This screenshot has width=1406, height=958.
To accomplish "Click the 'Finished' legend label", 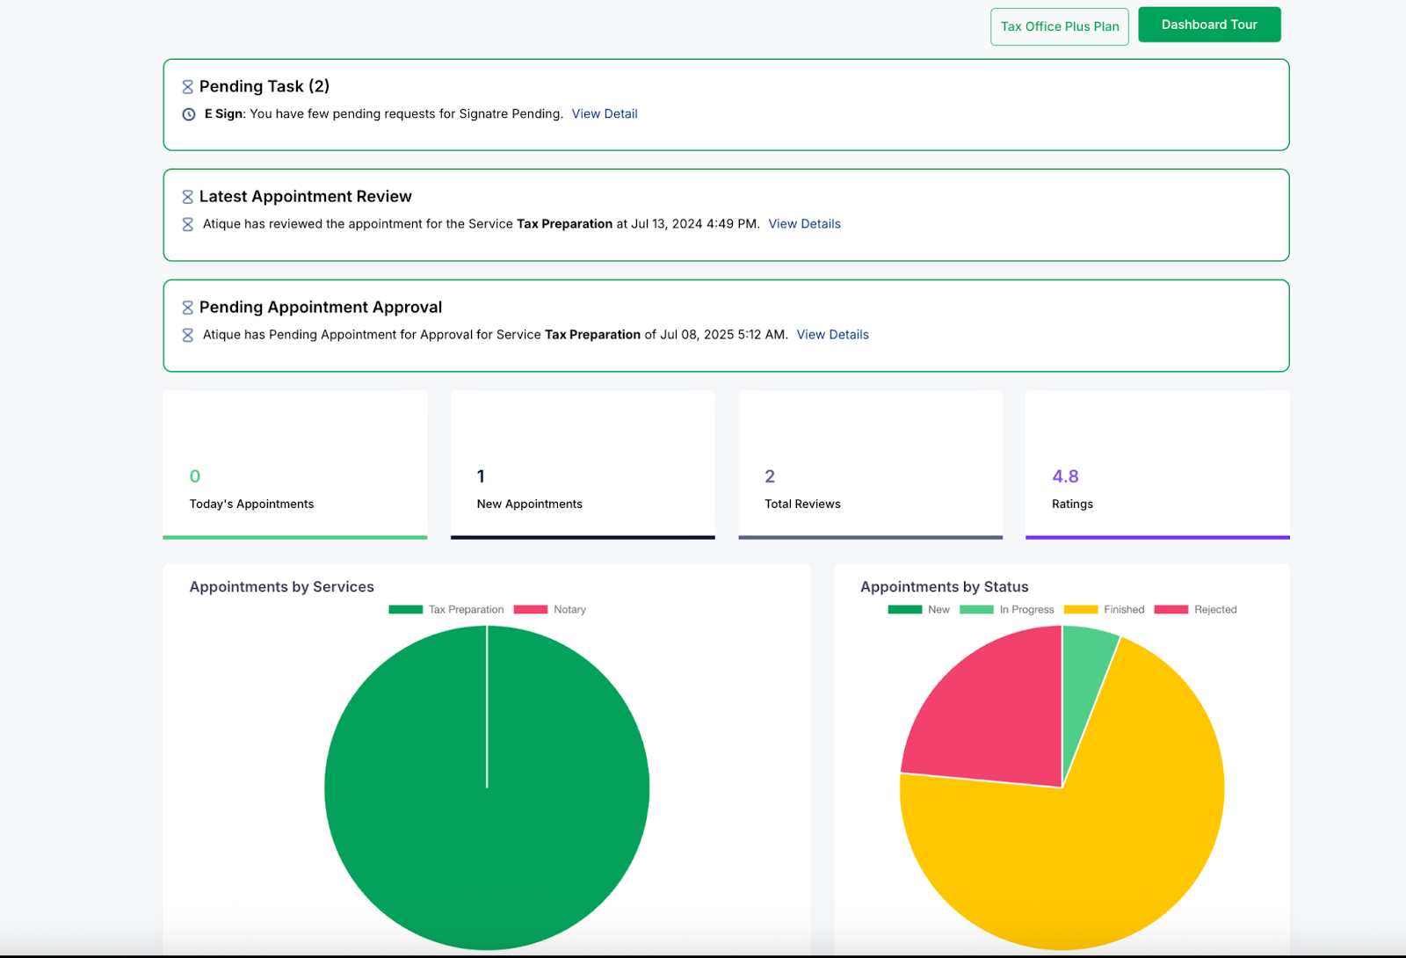I will pyautogui.click(x=1124, y=609).
